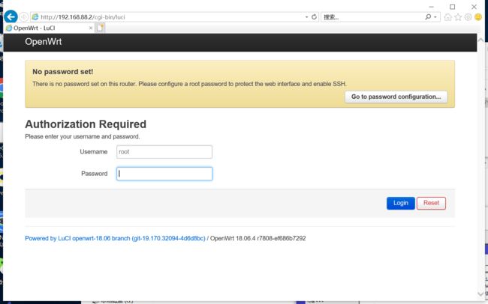Click the 'No password set!' heading
Viewport: 488px width, 304px height.
[62, 72]
